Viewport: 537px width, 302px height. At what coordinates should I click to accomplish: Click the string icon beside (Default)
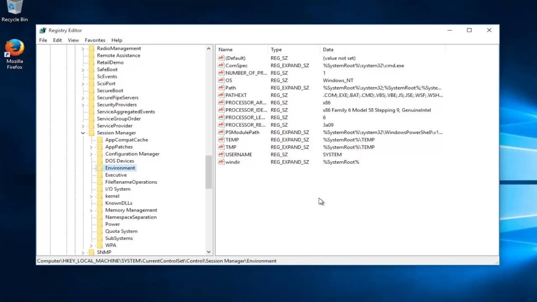tap(221, 58)
